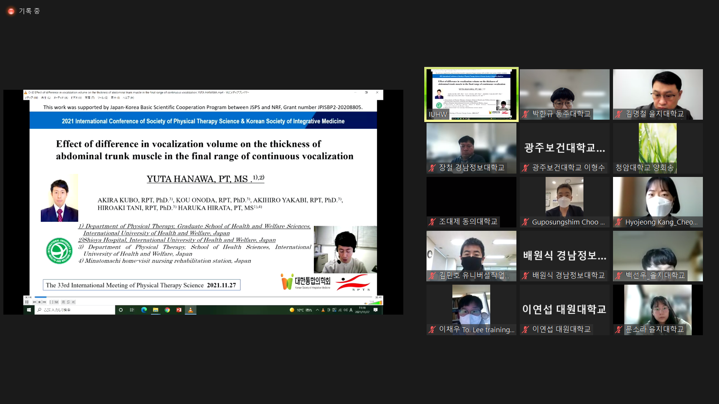Open Windows notification center icon

click(x=376, y=310)
